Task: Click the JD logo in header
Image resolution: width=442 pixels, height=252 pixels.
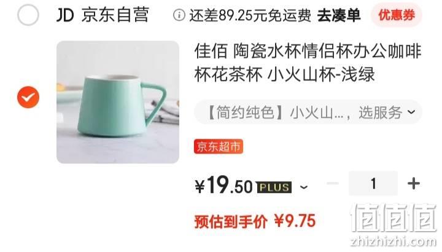Action: [x=65, y=15]
